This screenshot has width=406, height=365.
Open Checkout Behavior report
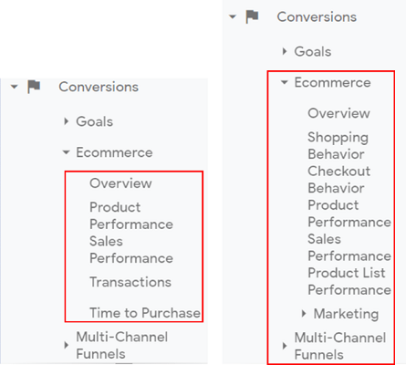point(339,180)
